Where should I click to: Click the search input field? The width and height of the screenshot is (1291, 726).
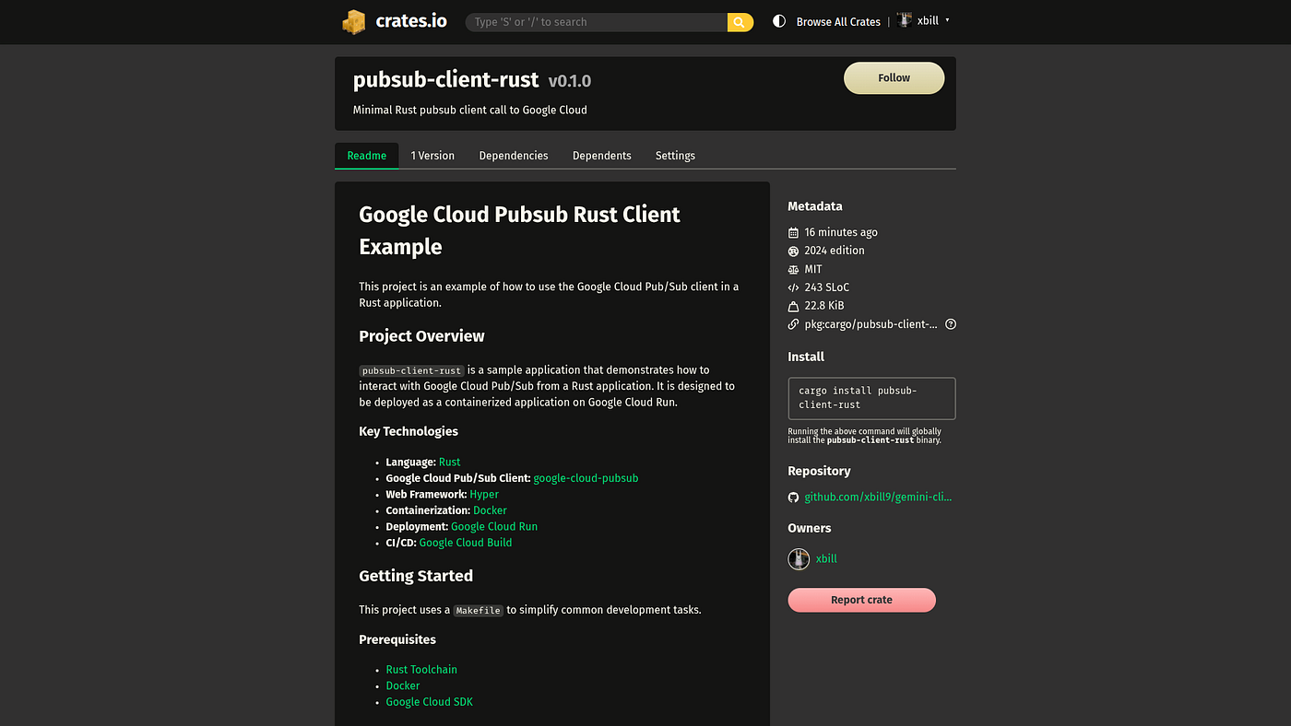point(596,22)
